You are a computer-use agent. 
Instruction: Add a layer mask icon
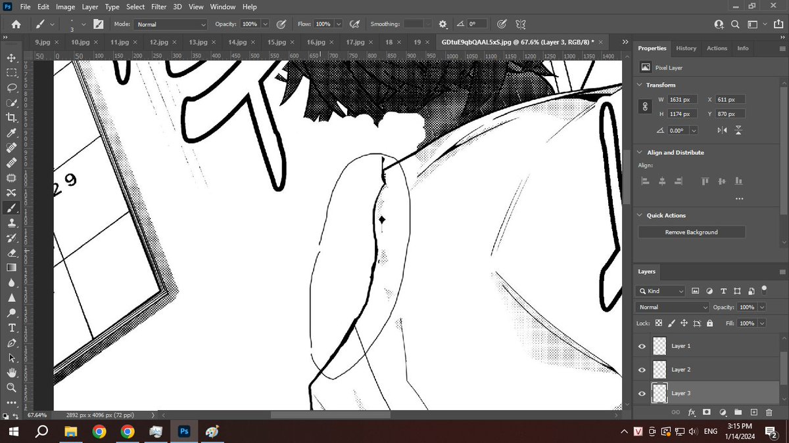tap(707, 412)
